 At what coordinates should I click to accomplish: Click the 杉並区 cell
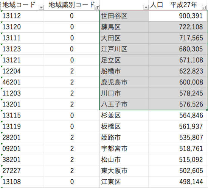click(x=124, y=115)
